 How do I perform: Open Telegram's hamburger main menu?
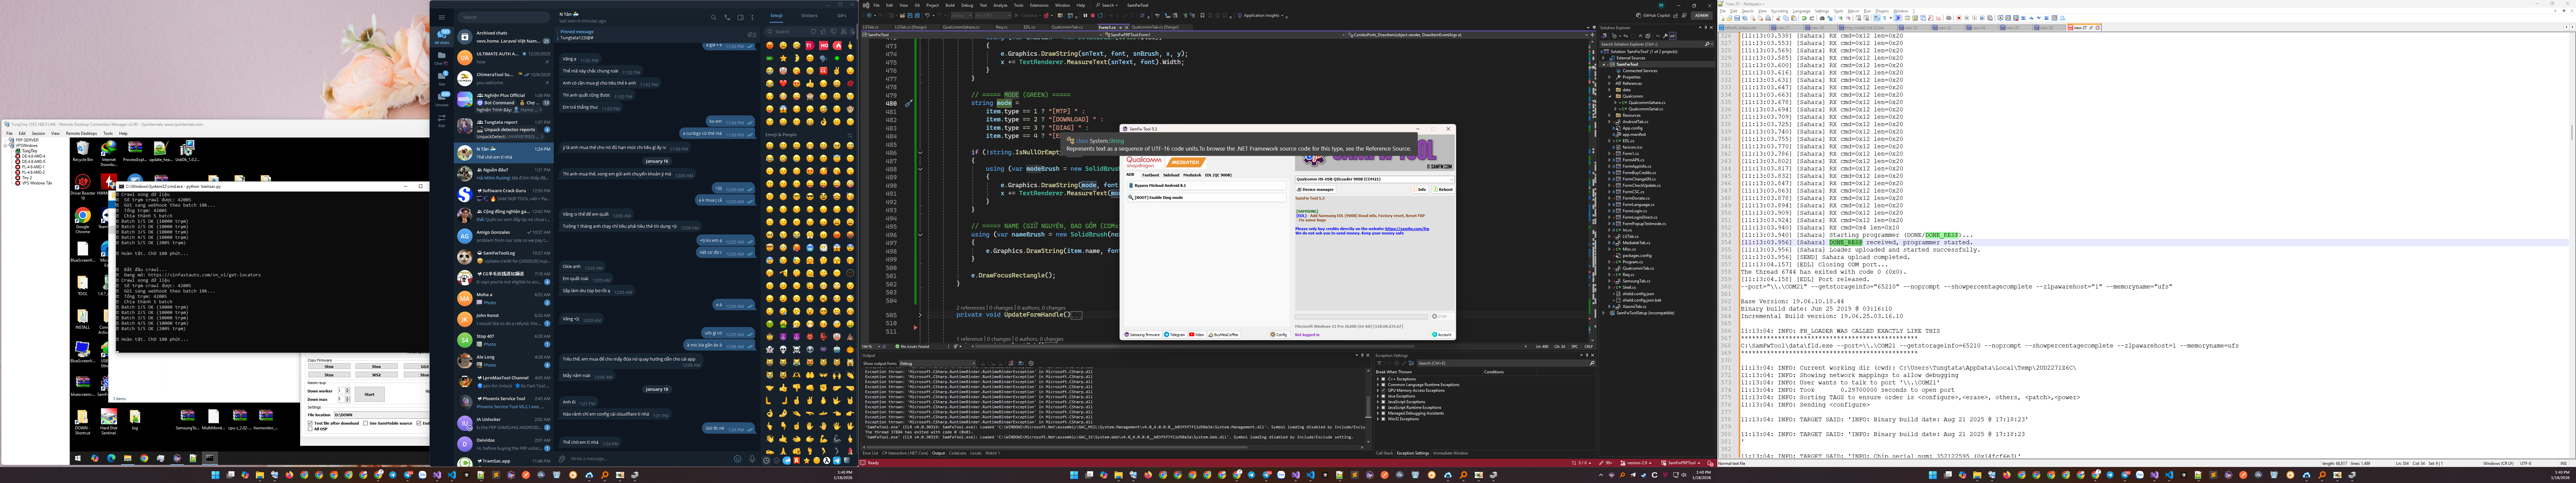442,17
